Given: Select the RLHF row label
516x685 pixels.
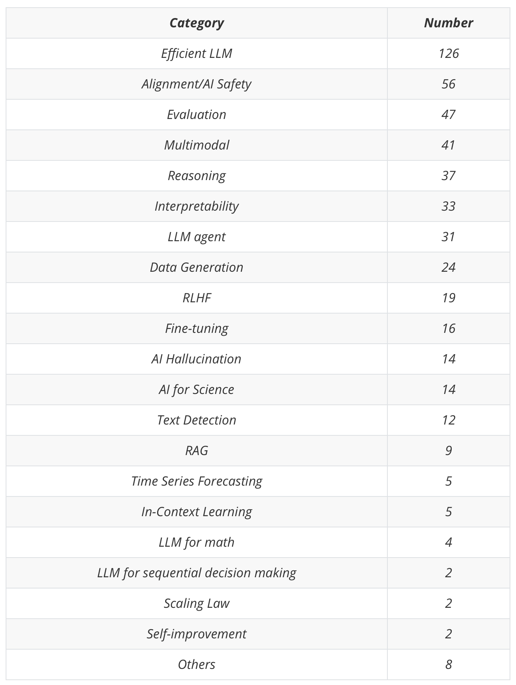Looking at the screenshot, I should tap(197, 298).
